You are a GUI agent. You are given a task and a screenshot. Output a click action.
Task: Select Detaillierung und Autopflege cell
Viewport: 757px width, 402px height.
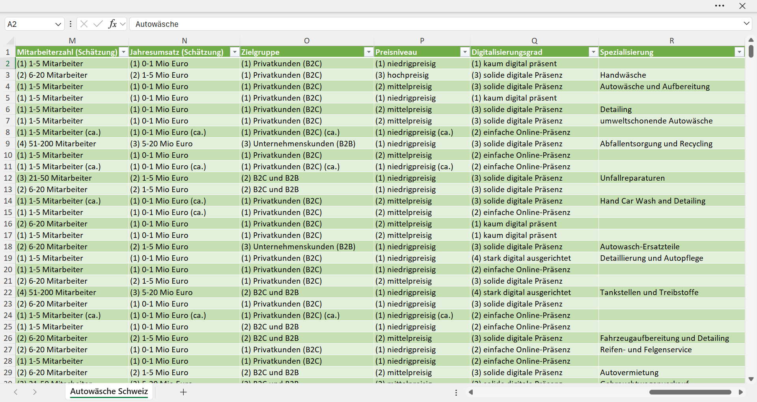671,258
